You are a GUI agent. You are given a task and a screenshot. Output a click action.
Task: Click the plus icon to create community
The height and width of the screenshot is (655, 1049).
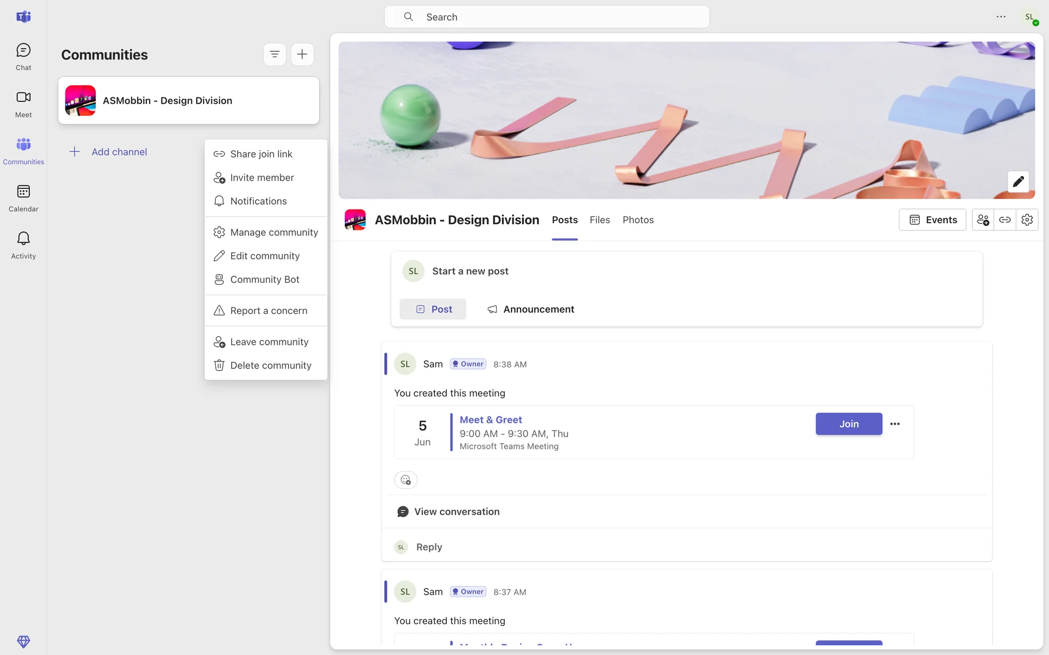(302, 54)
